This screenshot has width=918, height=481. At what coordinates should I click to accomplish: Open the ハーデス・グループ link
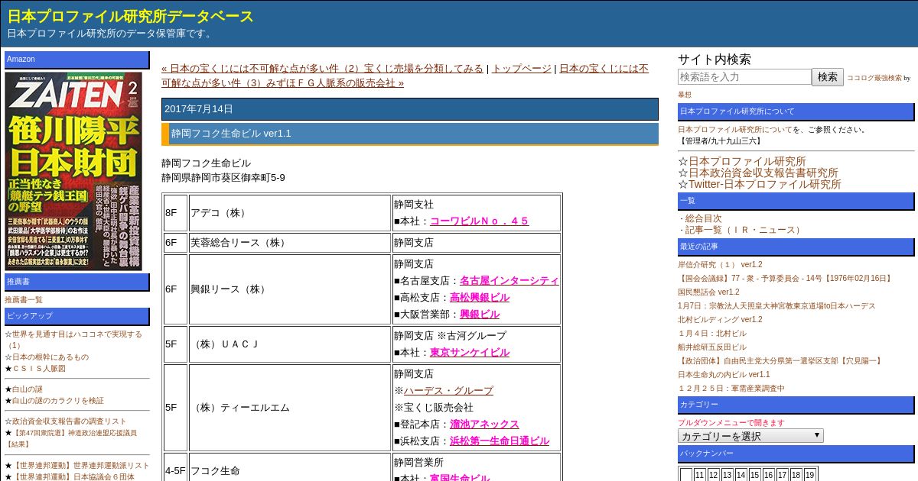pyautogui.click(x=449, y=391)
